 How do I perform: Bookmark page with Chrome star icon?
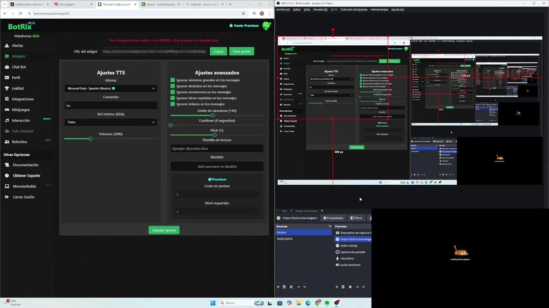tap(244, 13)
